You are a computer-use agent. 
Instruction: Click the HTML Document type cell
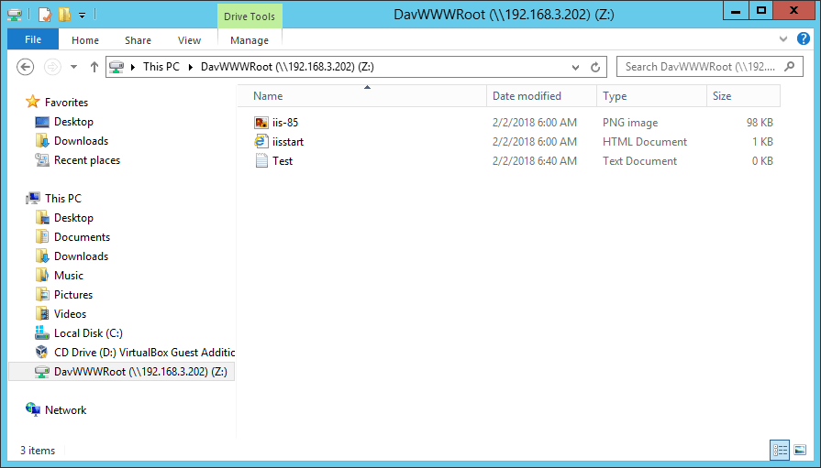tap(645, 142)
